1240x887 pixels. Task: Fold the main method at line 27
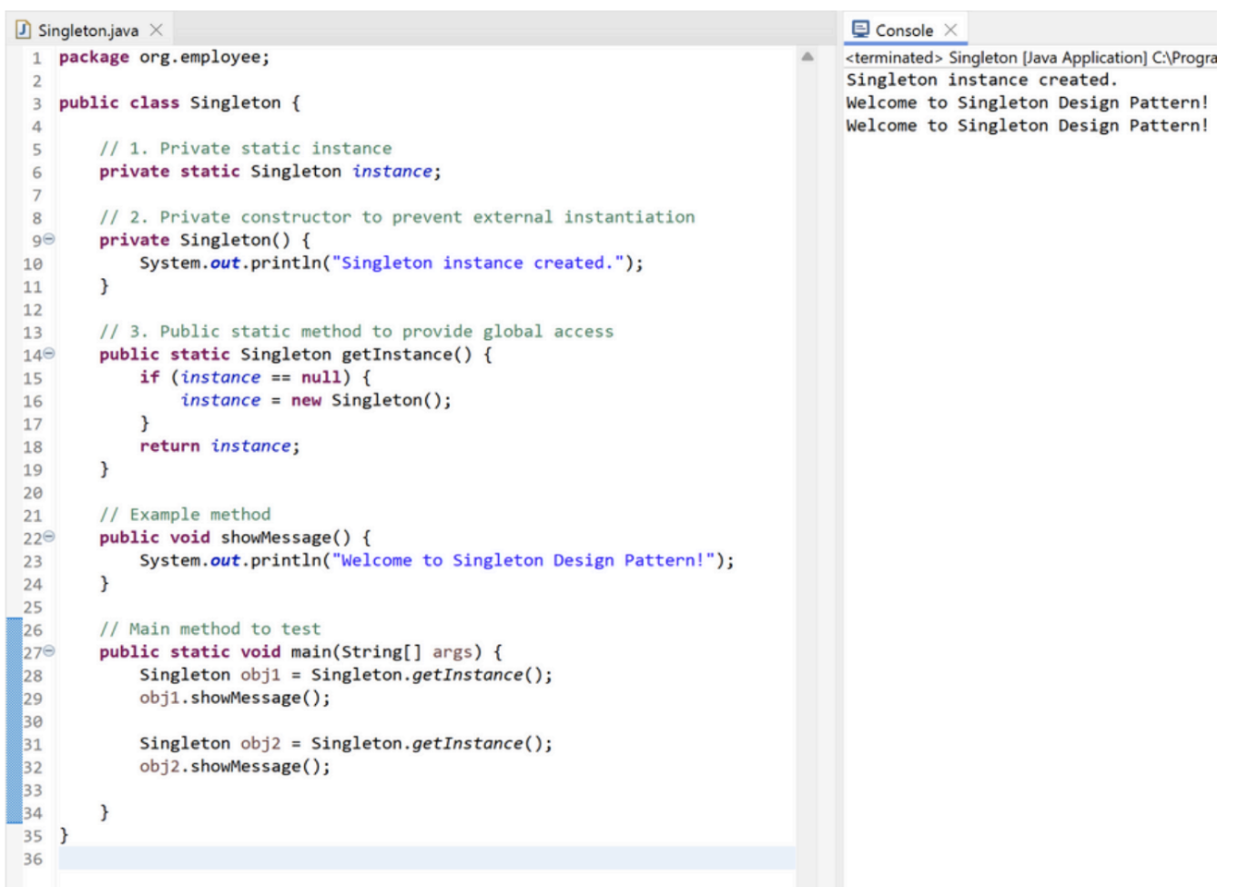click(49, 651)
